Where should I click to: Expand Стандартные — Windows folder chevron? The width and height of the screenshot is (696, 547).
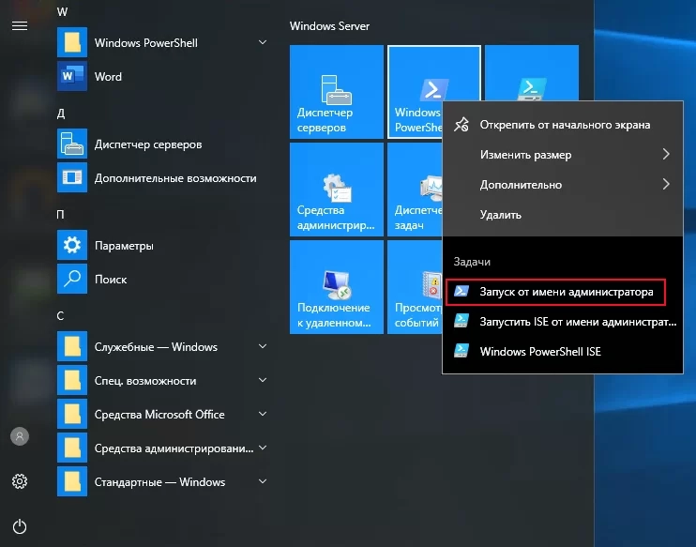(263, 481)
